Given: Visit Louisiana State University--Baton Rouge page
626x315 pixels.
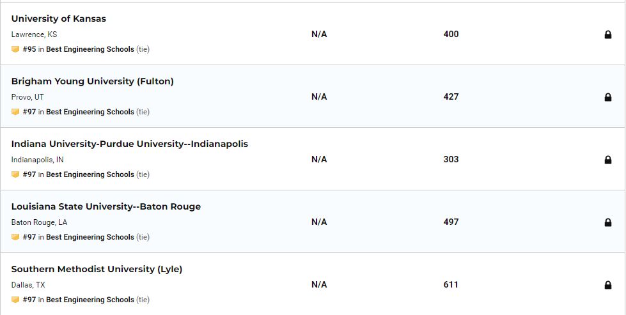Looking at the screenshot, I should point(106,206).
